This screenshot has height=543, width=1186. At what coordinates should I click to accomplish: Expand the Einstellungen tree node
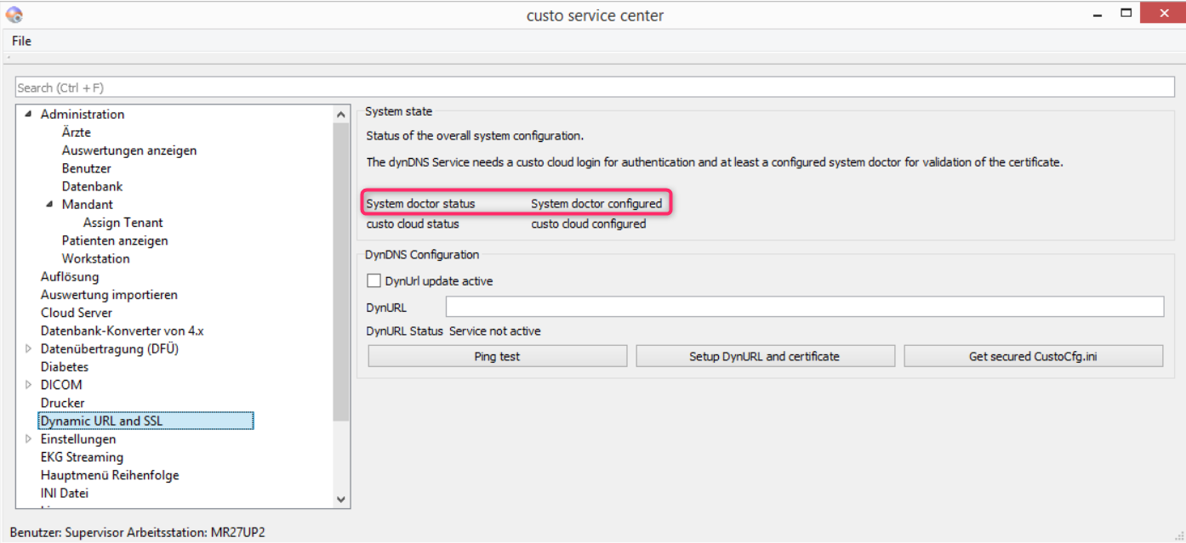29,439
